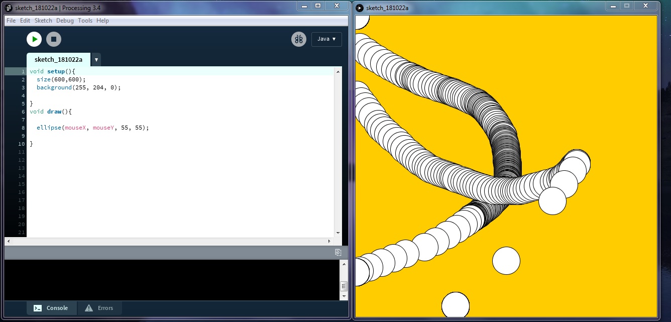This screenshot has height=322, width=671.
Task: Click the warning icon on the Errors tab
Action: 89,307
